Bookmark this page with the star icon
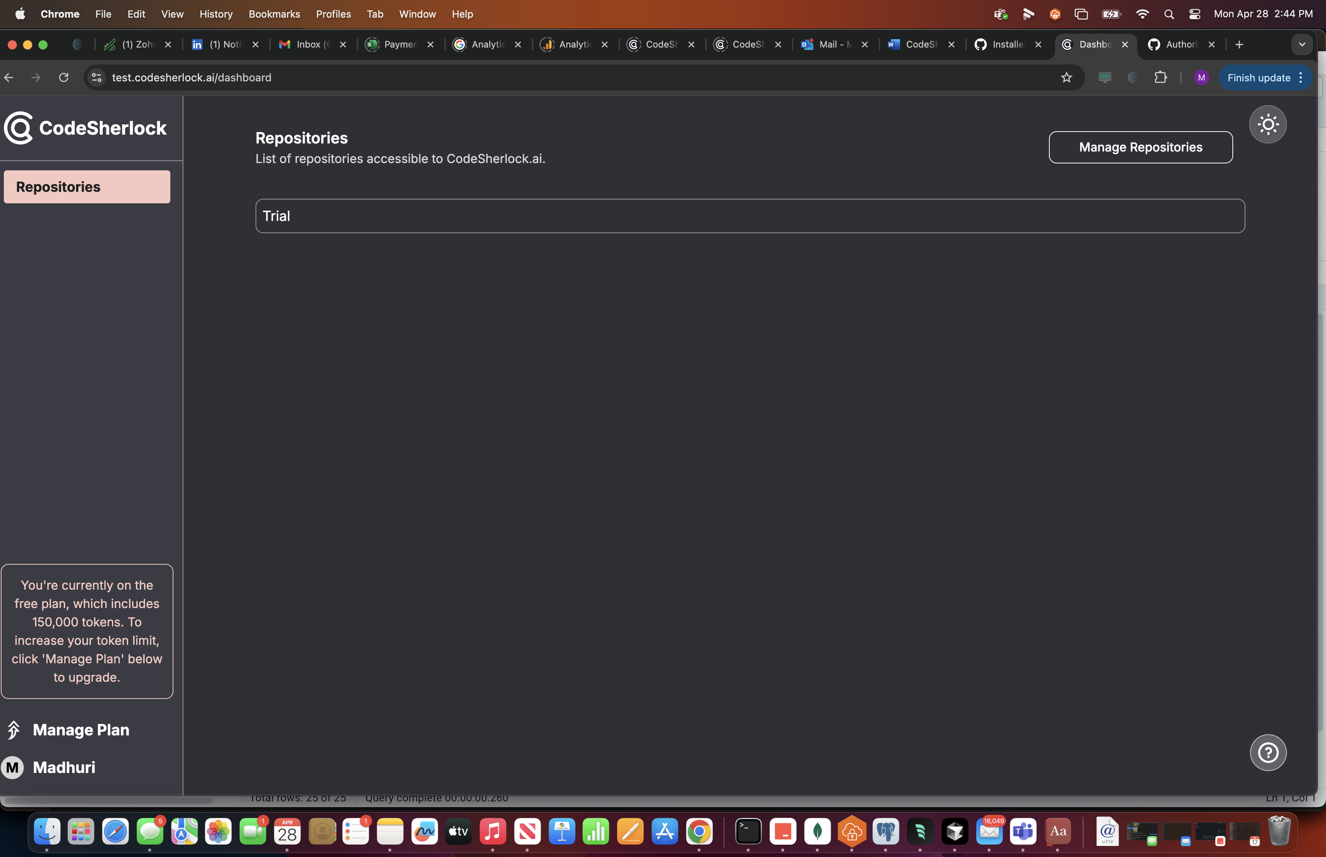Viewport: 1326px width, 857px height. [x=1066, y=77]
